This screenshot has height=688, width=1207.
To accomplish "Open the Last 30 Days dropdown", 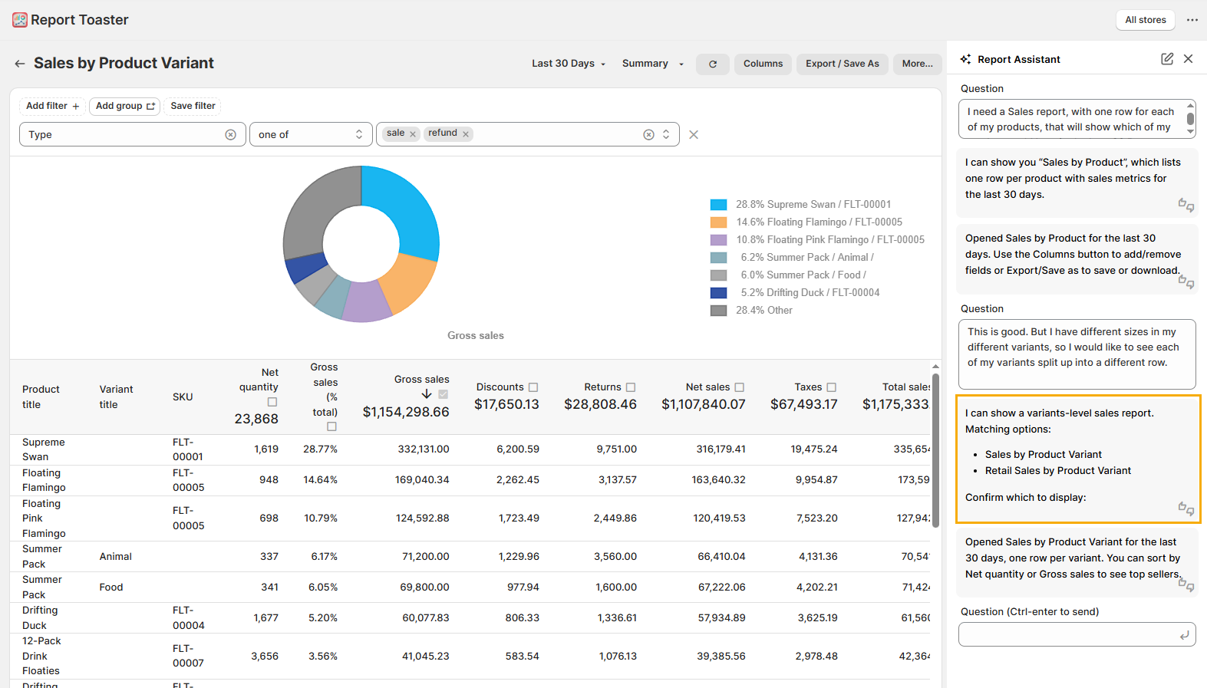I will pyautogui.click(x=569, y=64).
